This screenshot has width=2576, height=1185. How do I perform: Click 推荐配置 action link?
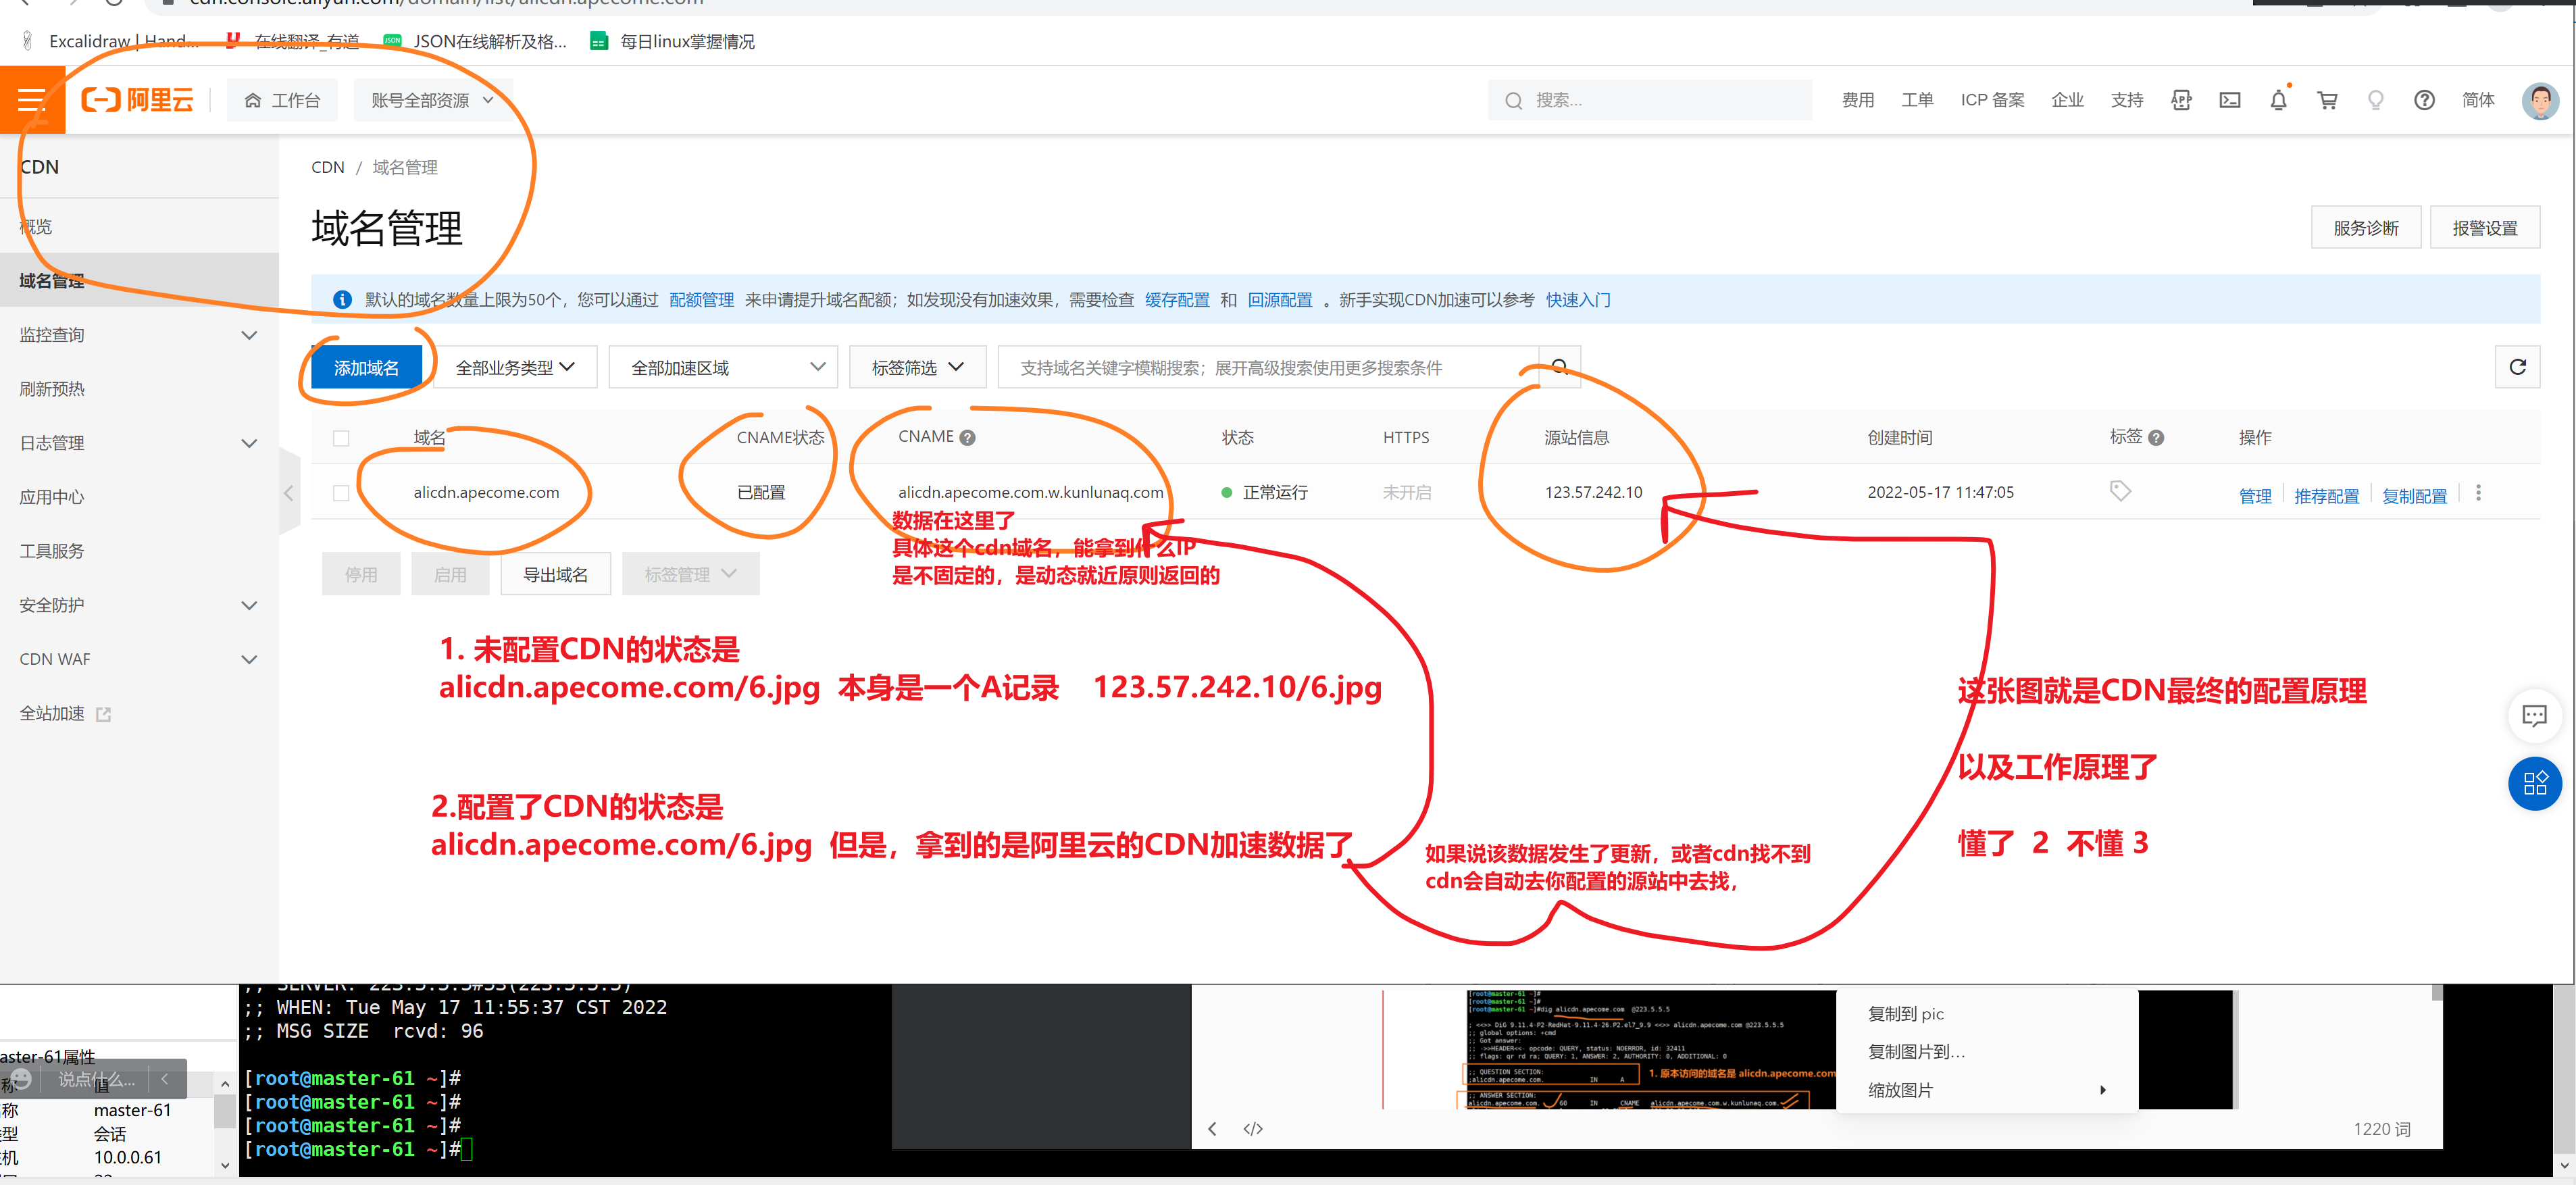coord(2326,496)
